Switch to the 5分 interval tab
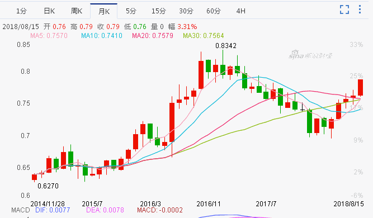This screenshot has width=373, height=218. pos(131,11)
